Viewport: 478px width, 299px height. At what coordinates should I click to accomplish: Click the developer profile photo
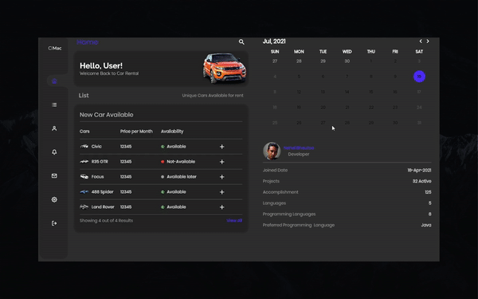click(x=272, y=151)
